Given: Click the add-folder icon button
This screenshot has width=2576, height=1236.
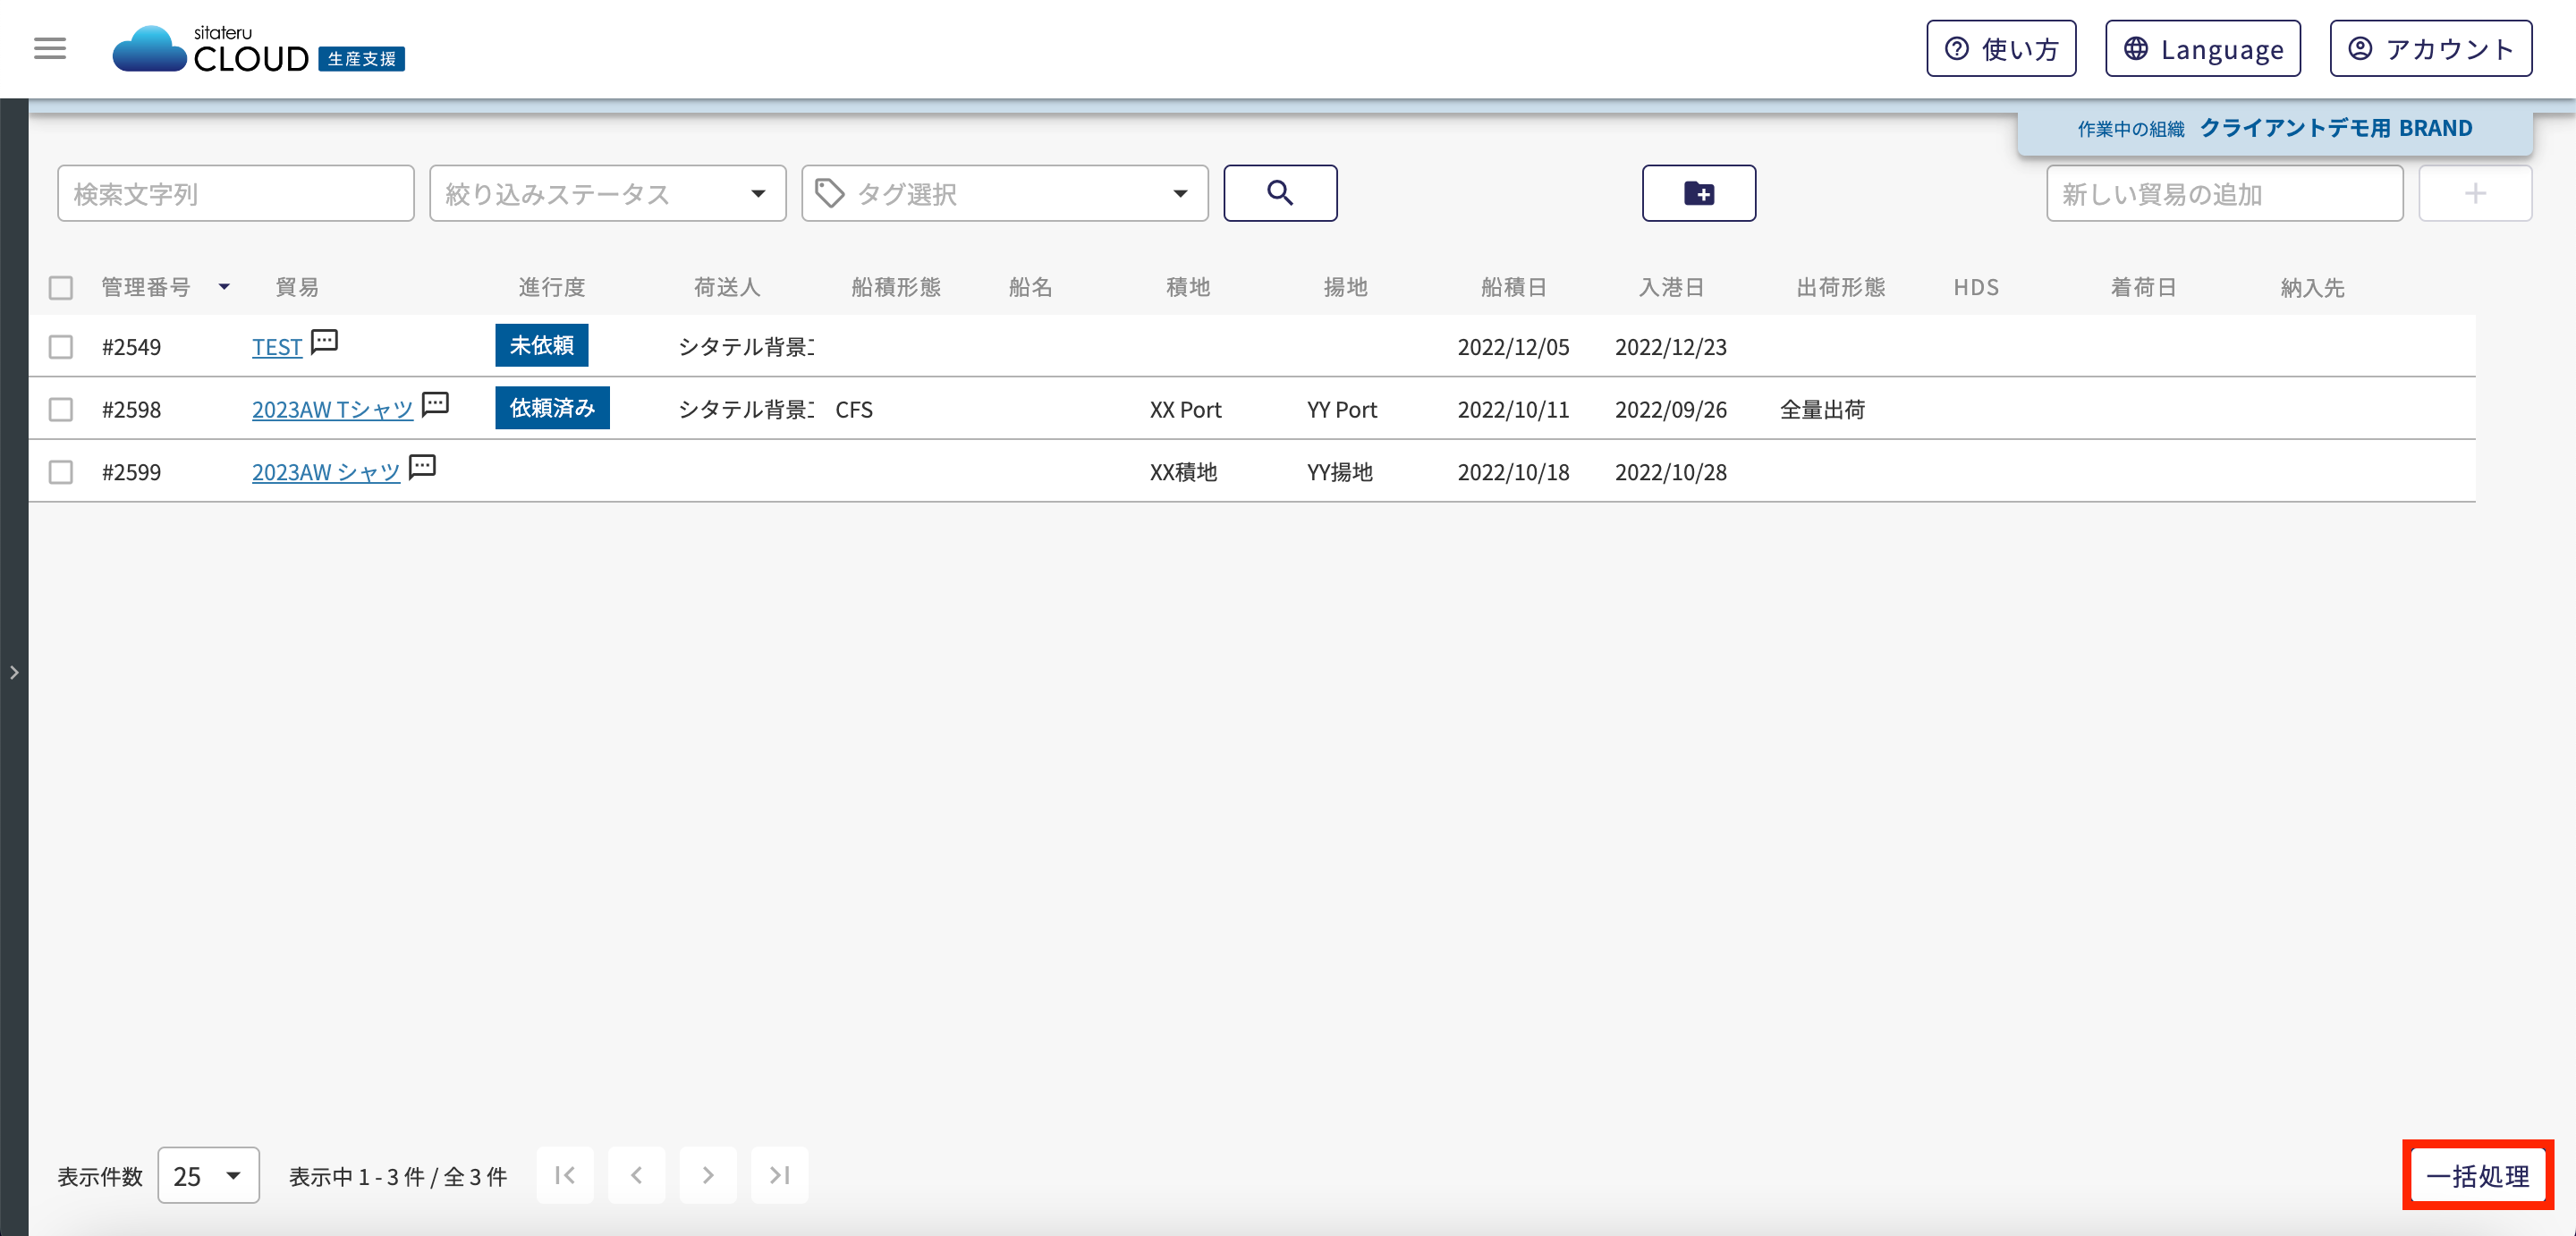Looking at the screenshot, I should pos(1698,193).
